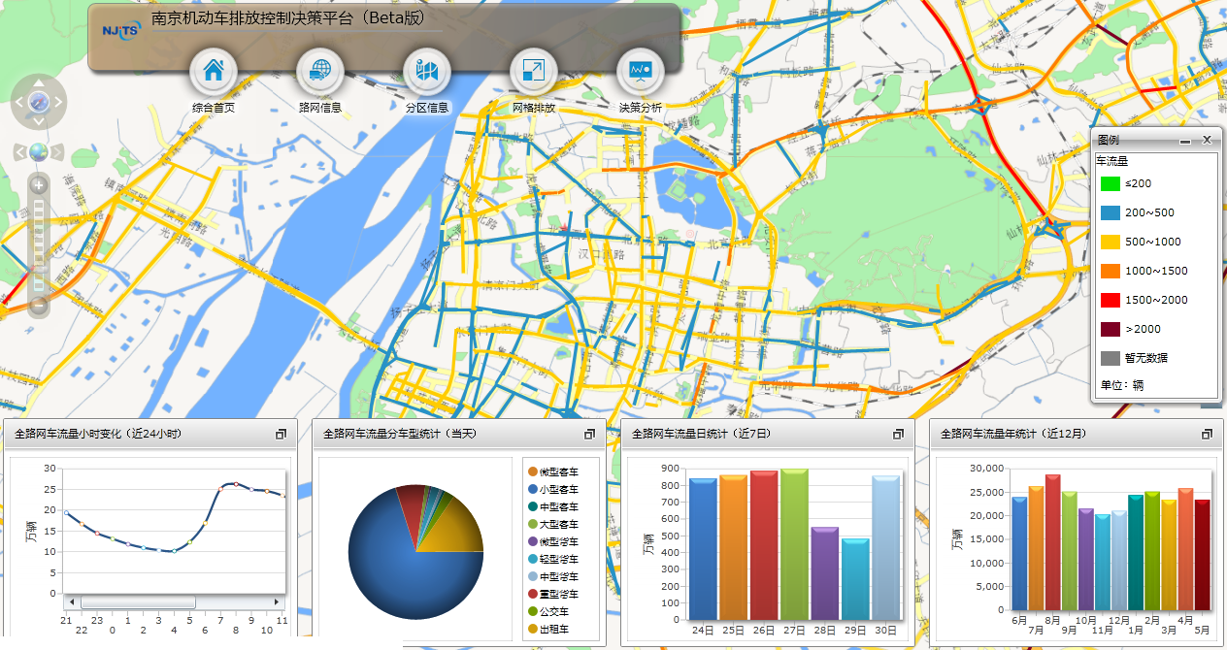This screenshot has width=1227, height=650.
Task: Zoom in with the plus button
Action: click(x=39, y=185)
